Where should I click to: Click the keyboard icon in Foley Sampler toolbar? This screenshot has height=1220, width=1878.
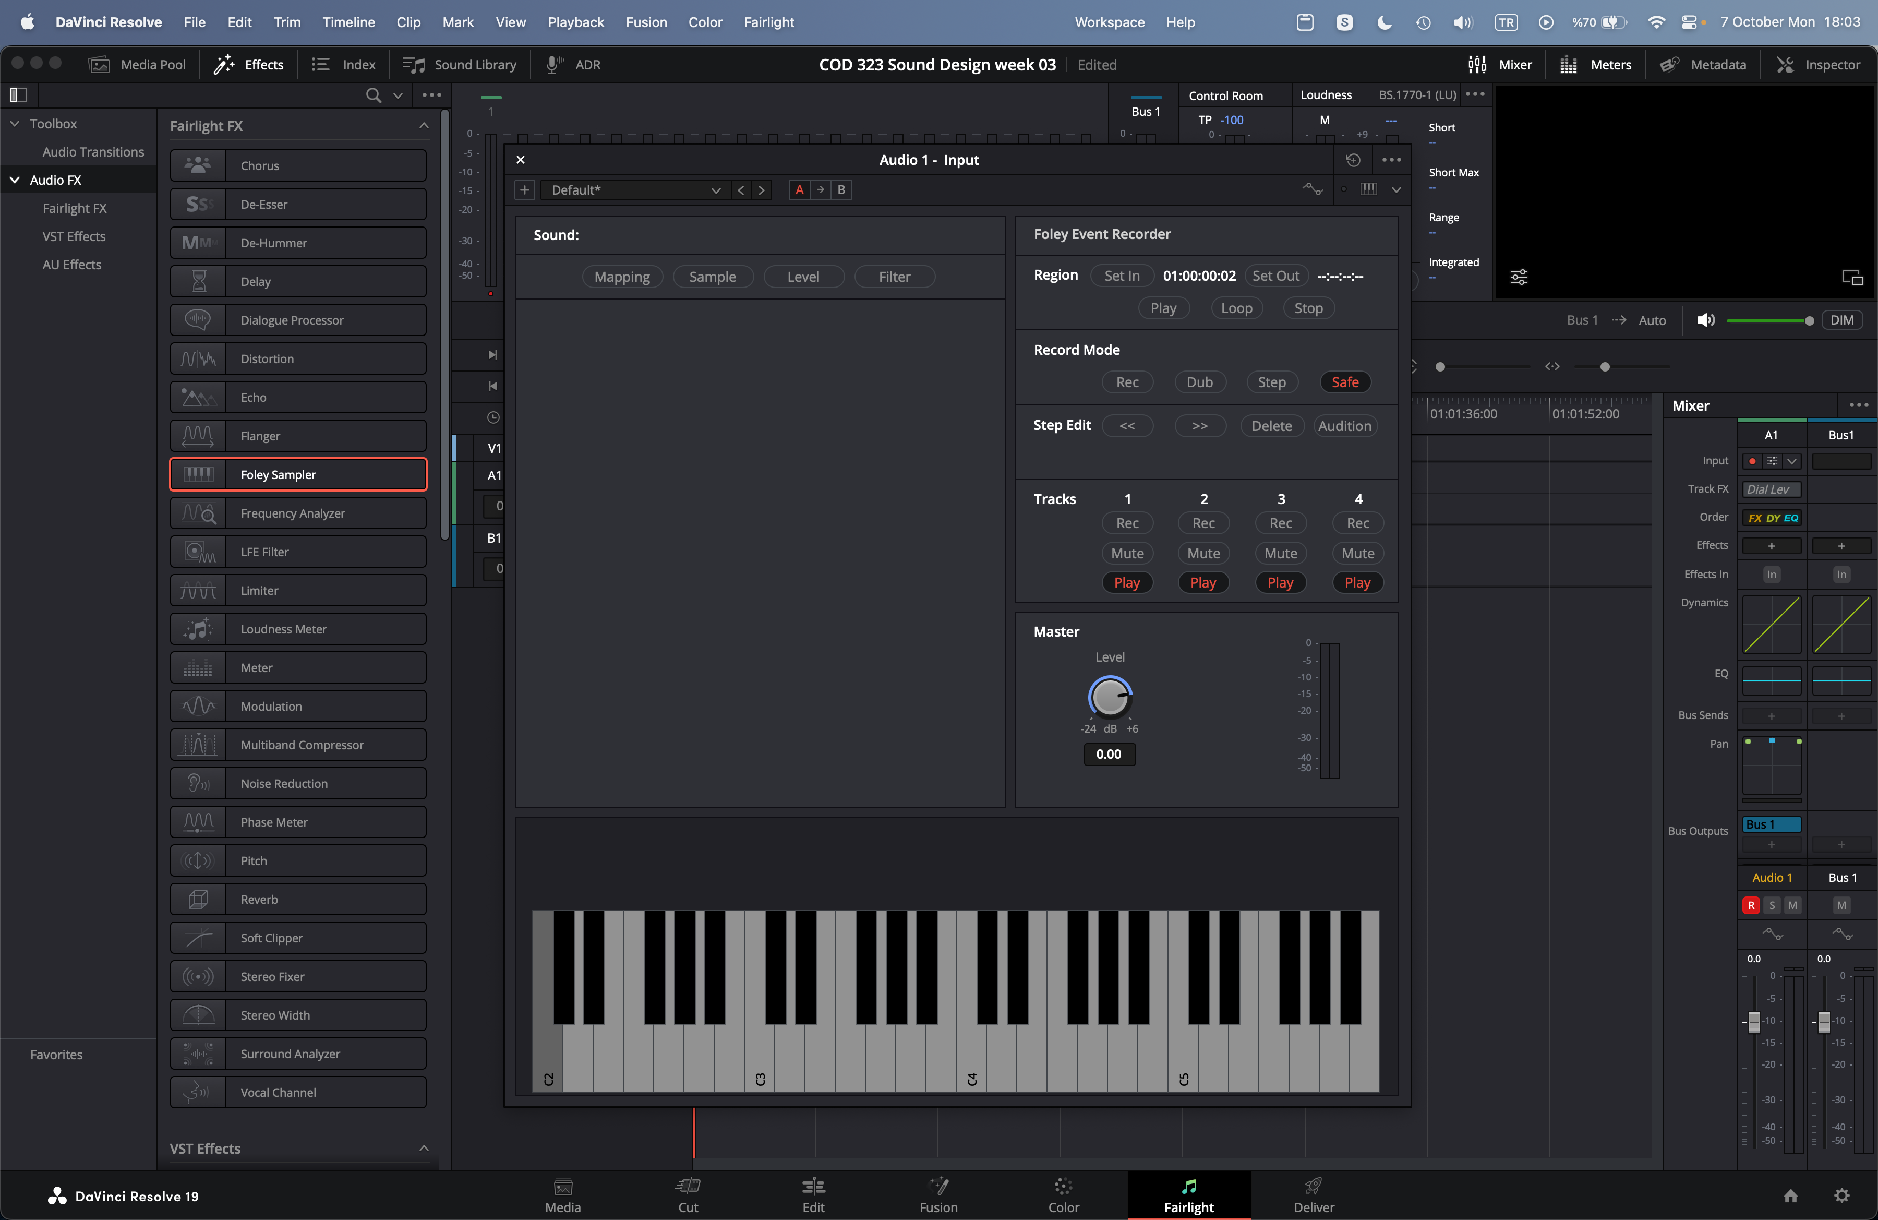pyautogui.click(x=1369, y=188)
